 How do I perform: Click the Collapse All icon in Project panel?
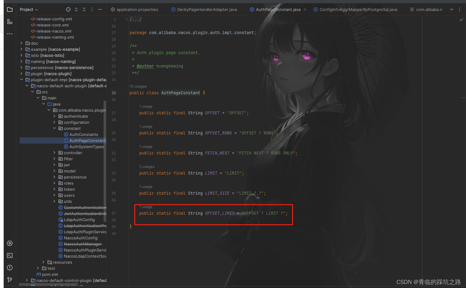pyautogui.click(x=84, y=9)
